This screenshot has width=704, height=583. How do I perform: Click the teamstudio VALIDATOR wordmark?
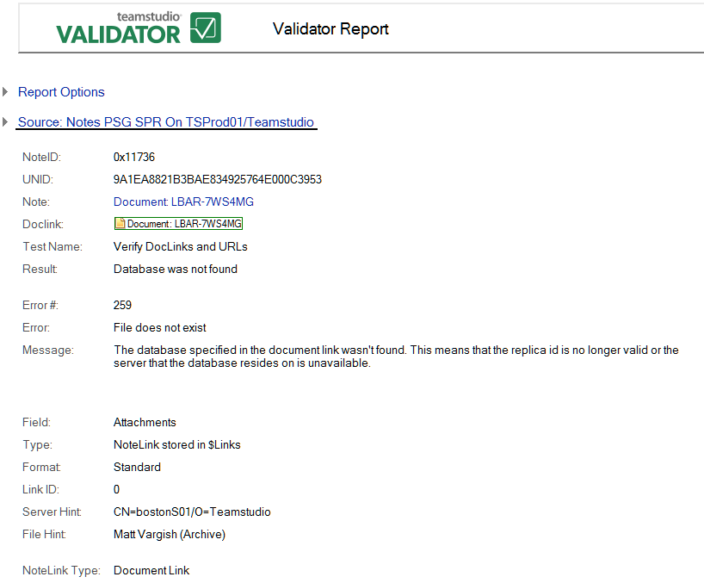(x=119, y=28)
